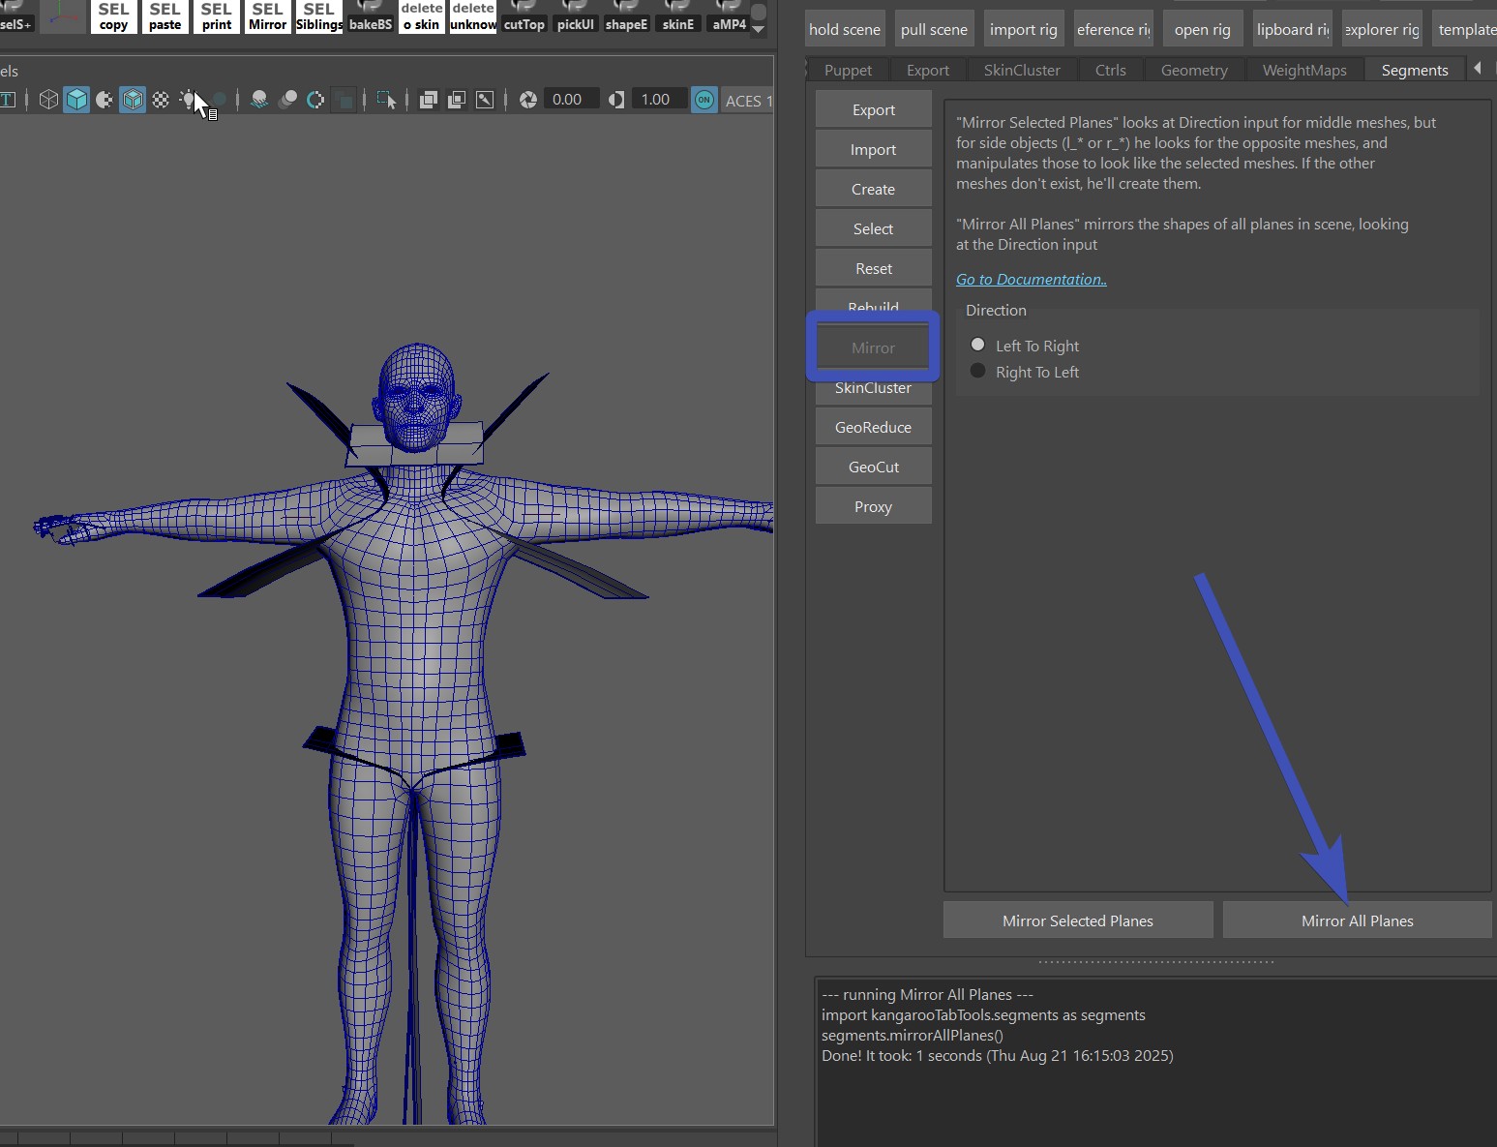The width and height of the screenshot is (1497, 1147).
Task: Toggle the color management ON button
Action: (x=704, y=100)
